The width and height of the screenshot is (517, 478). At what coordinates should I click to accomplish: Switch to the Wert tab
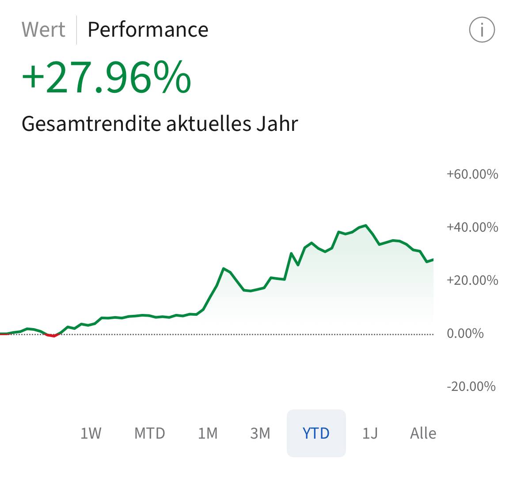click(43, 30)
